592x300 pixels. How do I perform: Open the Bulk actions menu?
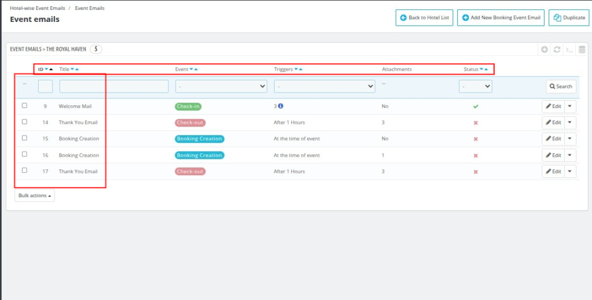[35, 196]
